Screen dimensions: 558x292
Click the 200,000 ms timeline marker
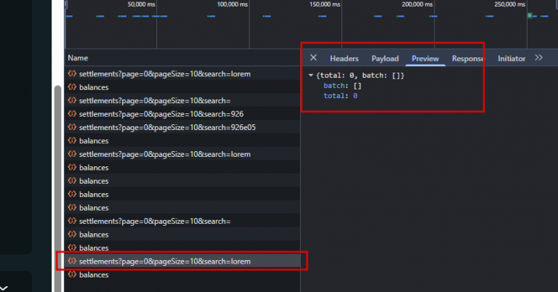[x=418, y=4]
